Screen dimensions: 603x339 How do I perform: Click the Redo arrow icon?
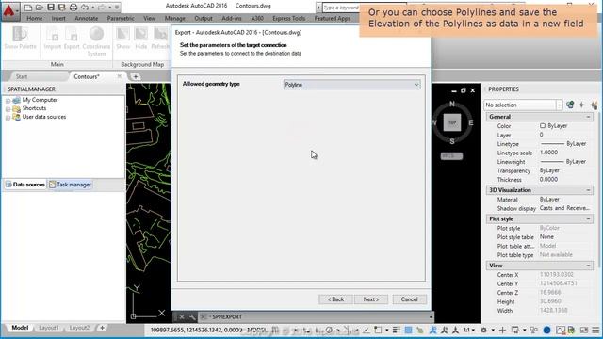[101, 8]
